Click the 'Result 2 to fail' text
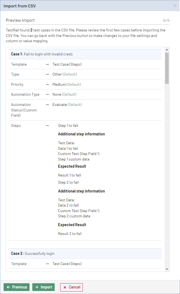This screenshot has width=180, height=294. [70, 234]
